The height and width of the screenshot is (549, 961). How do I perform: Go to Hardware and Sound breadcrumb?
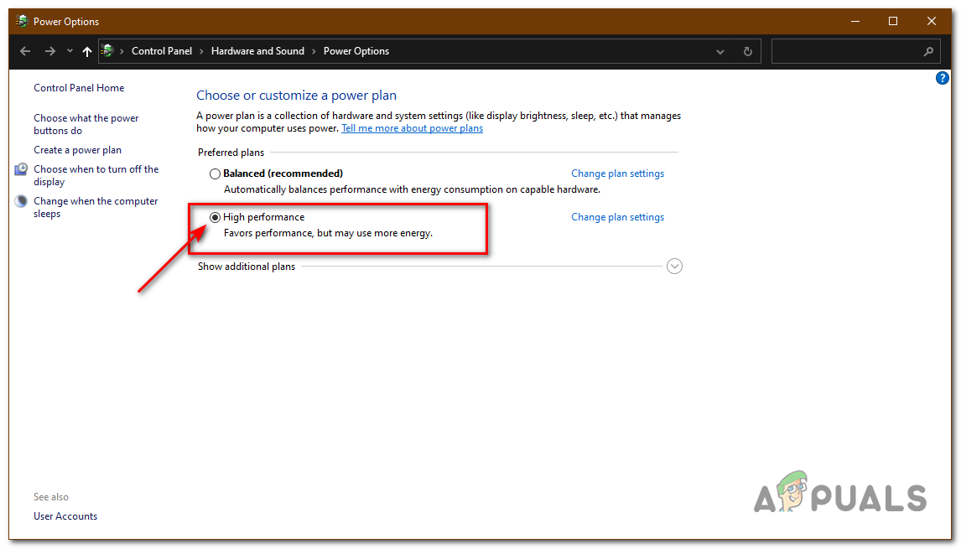tap(257, 51)
